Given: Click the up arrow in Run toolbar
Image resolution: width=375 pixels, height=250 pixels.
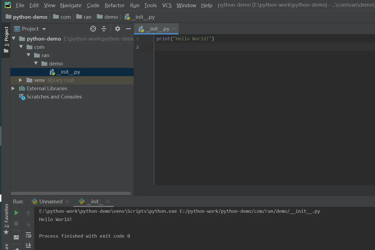Looking at the screenshot, I should [28, 213].
